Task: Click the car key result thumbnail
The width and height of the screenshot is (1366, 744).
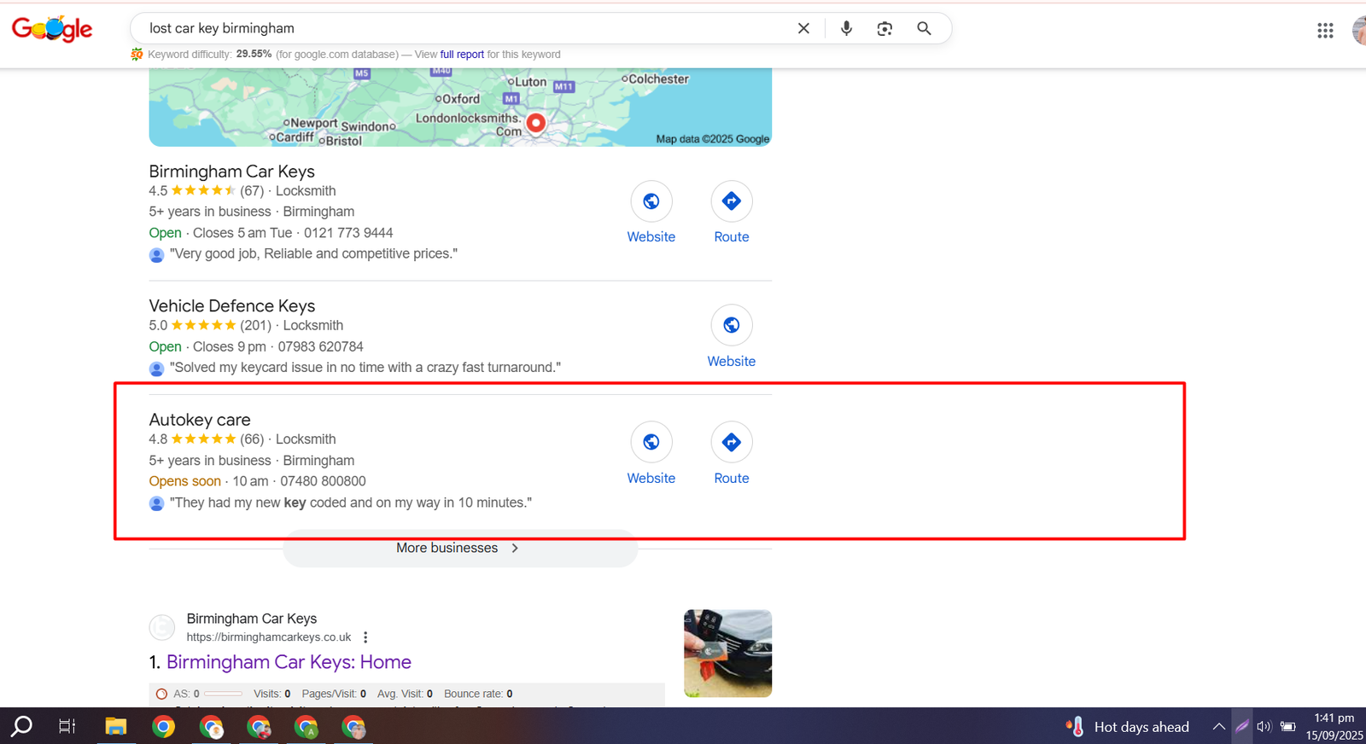Action: pyautogui.click(x=727, y=654)
